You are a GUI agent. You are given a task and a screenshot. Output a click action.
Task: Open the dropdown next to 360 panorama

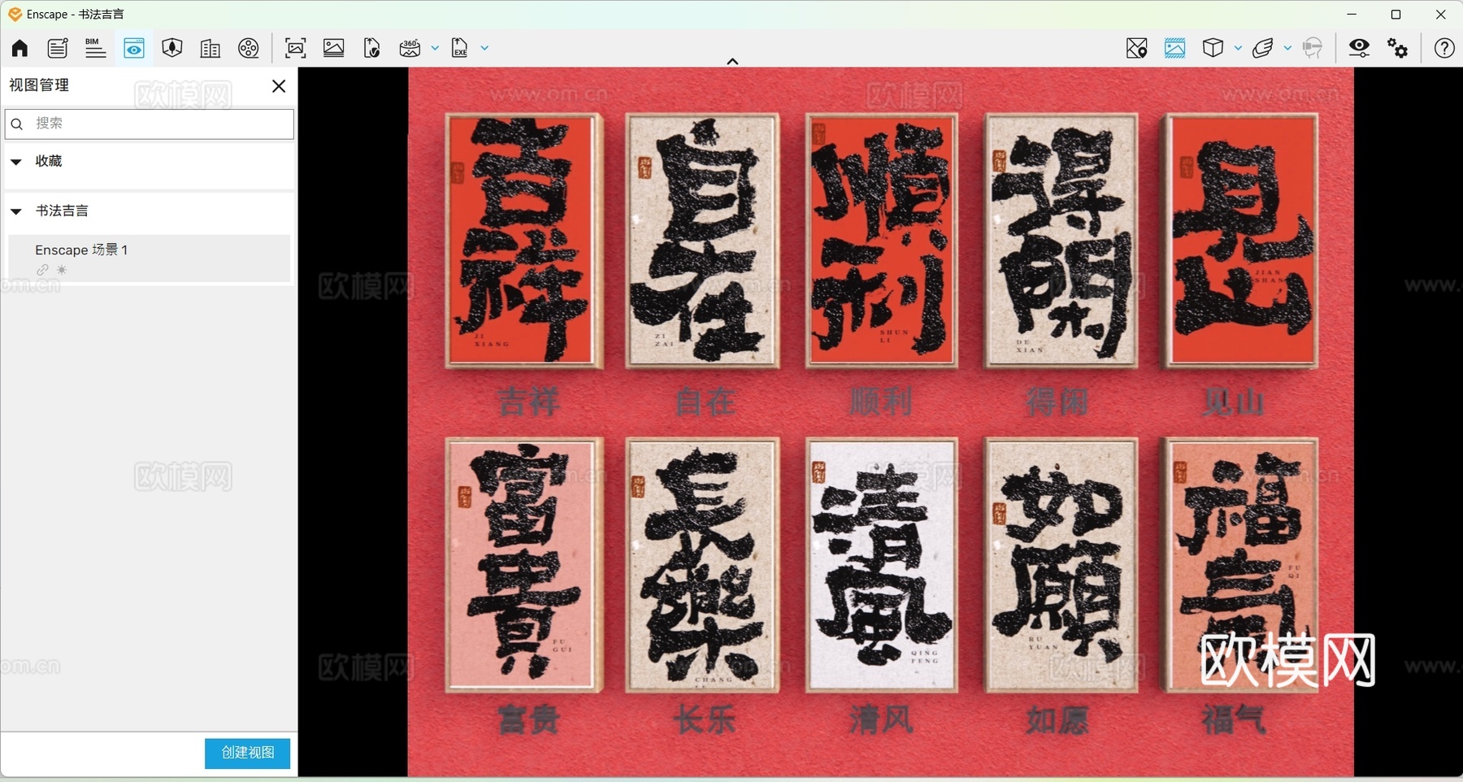pyautogui.click(x=435, y=48)
